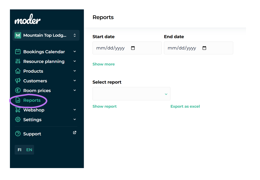
Task: Click the Webshop cart icon
Action: coord(18,110)
